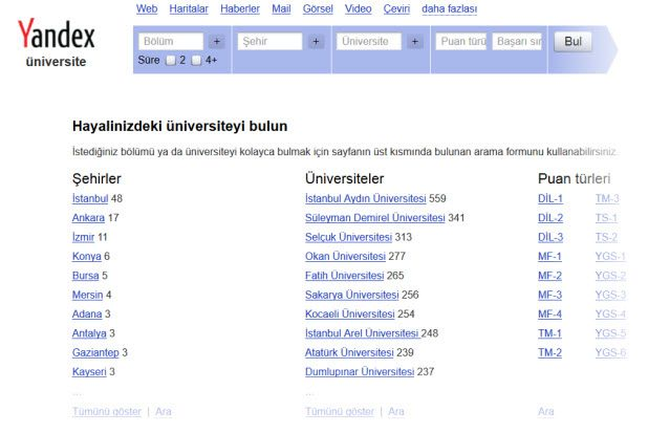
Task: Select the MF-1 score type link
Action: 550,256
